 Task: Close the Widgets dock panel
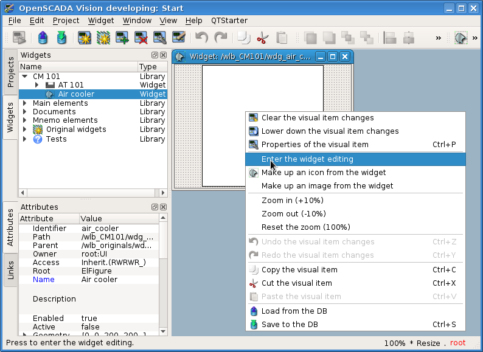click(163, 55)
